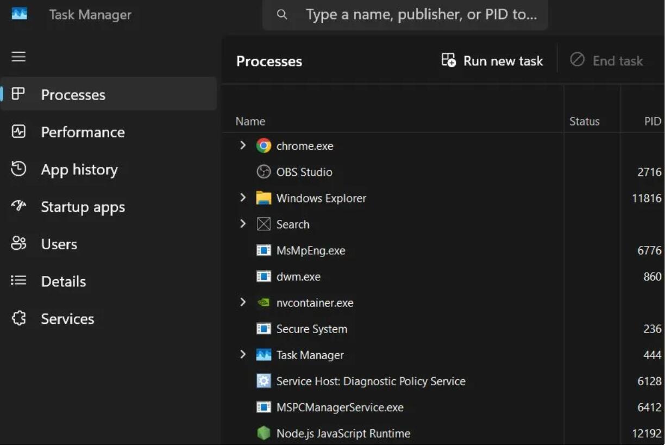Click the OBS Studio process icon
Screen dimensions: 670x446
pos(264,172)
